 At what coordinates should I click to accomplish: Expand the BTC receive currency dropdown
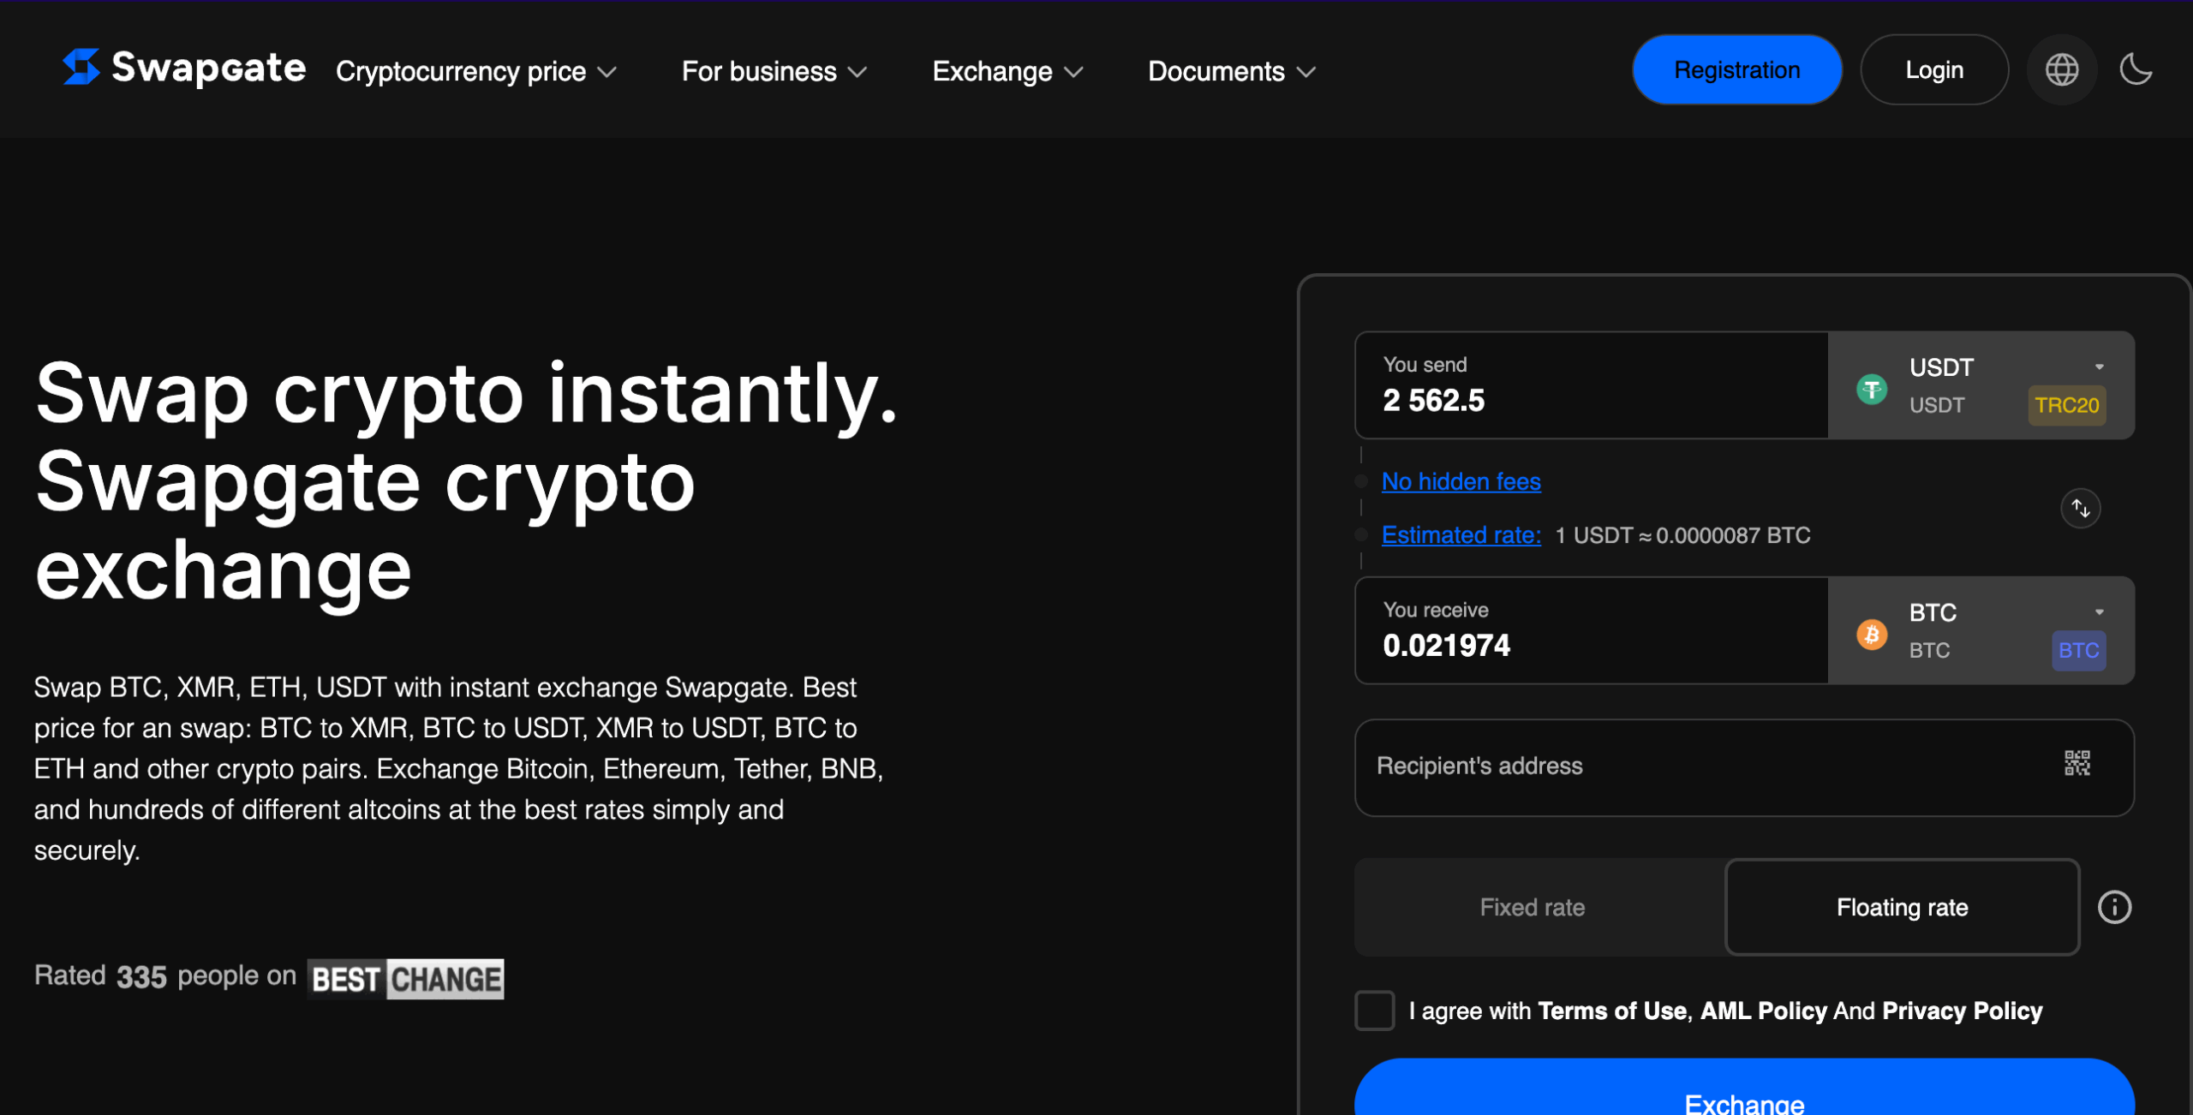tap(1981, 631)
